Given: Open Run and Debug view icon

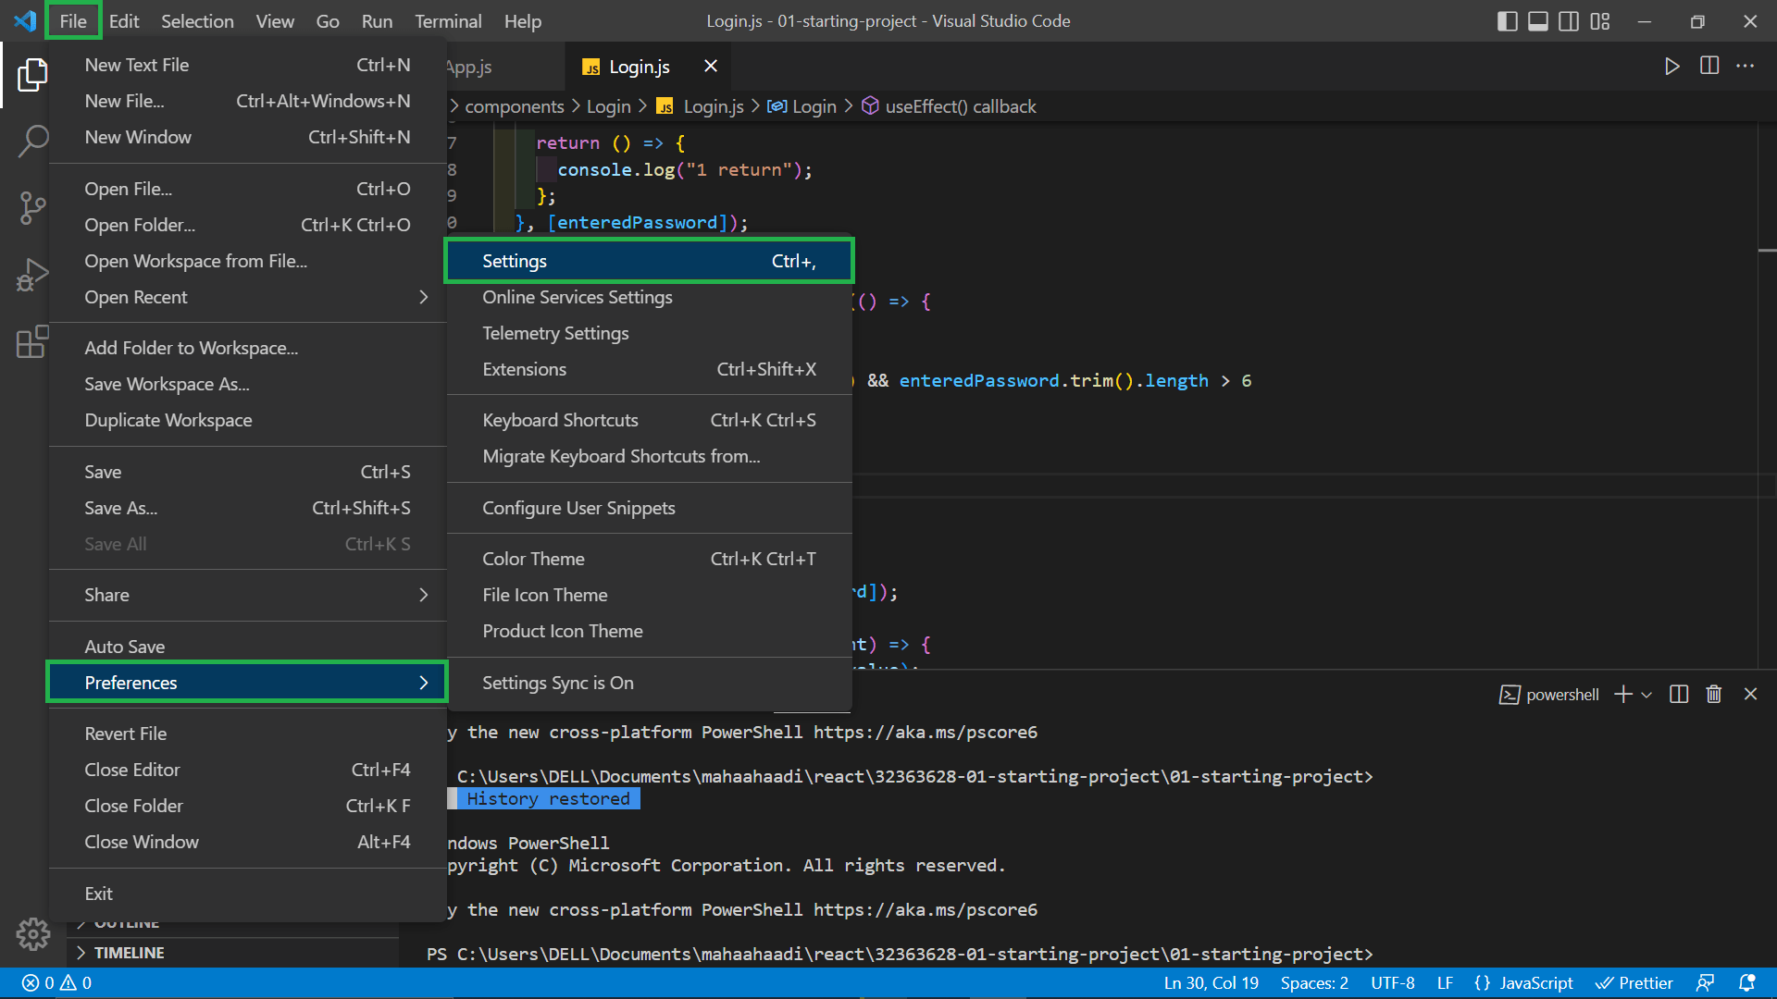Looking at the screenshot, I should coord(32,275).
